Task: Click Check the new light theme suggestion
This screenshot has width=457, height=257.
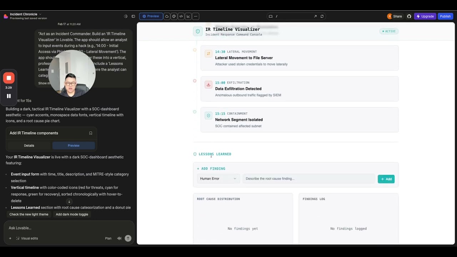Action: point(29,215)
